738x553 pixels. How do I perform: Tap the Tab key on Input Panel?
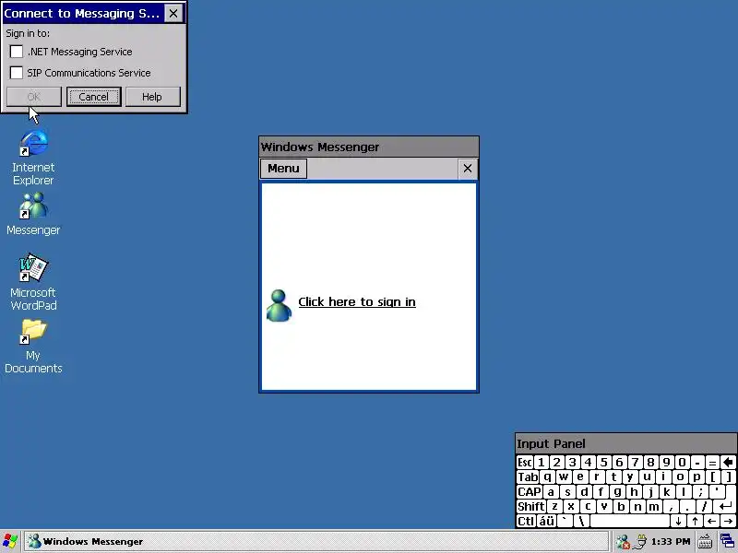pyautogui.click(x=528, y=477)
